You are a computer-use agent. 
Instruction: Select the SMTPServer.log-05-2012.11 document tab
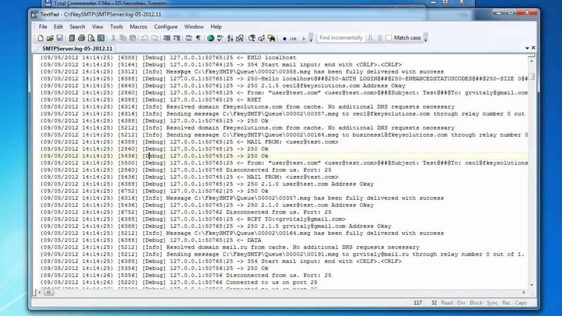[77, 48]
